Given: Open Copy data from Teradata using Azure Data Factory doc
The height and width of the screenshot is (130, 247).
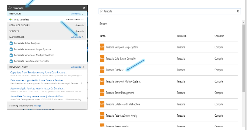Looking at the screenshot, I should click(39, 72).
